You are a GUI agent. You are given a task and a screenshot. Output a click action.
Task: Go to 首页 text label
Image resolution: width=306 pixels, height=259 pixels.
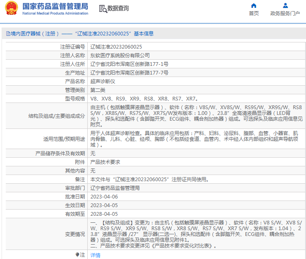254,14
